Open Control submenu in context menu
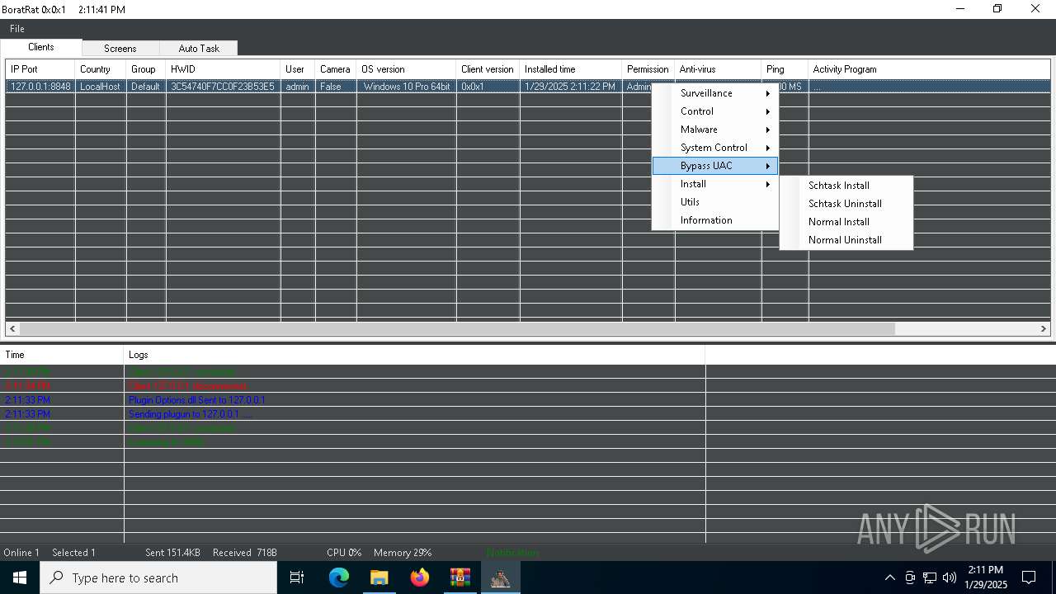The height and width of the screenshot is (594, 1056). 714,111
